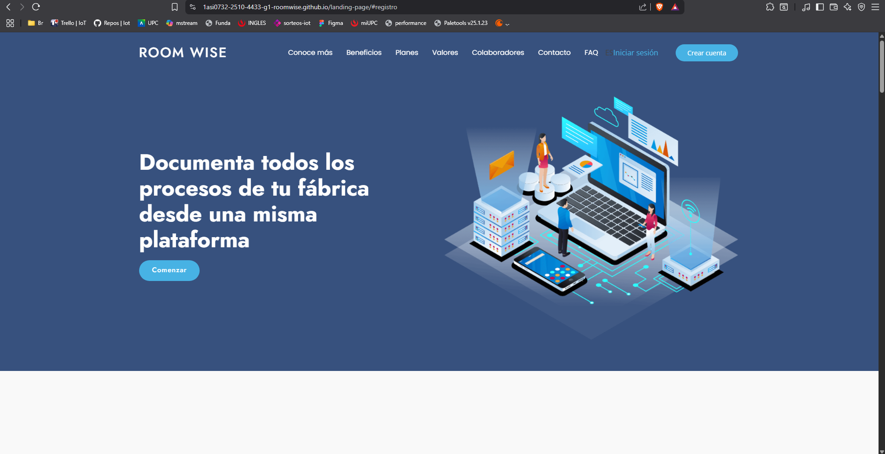The image size is (885, 454).
Task: Click the address bar URL field
Action: [x=416, y=7]
